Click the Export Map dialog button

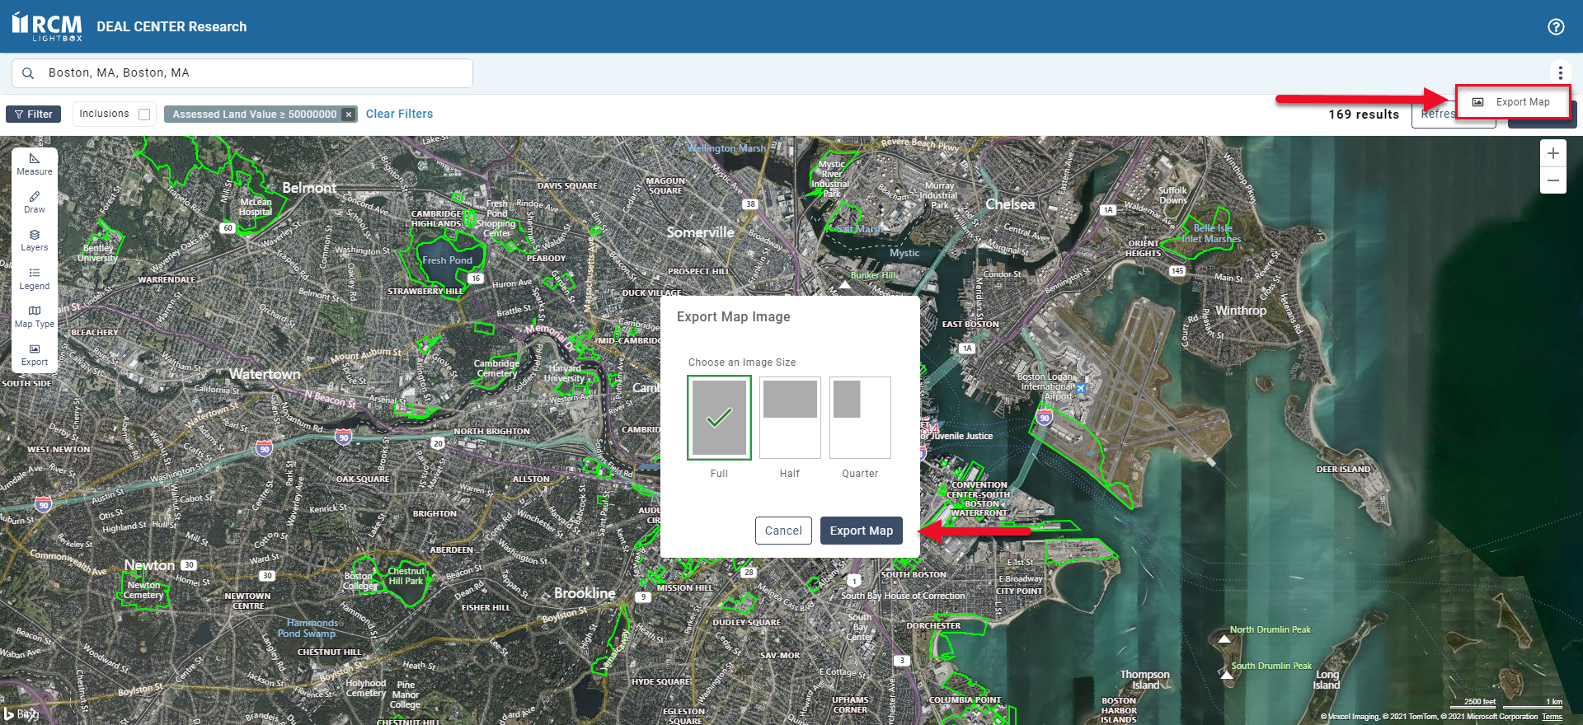point(861,531)
